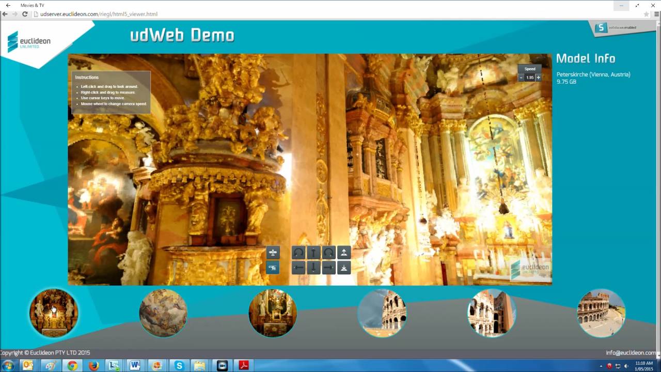Lower the camera downward

(344, 268)
